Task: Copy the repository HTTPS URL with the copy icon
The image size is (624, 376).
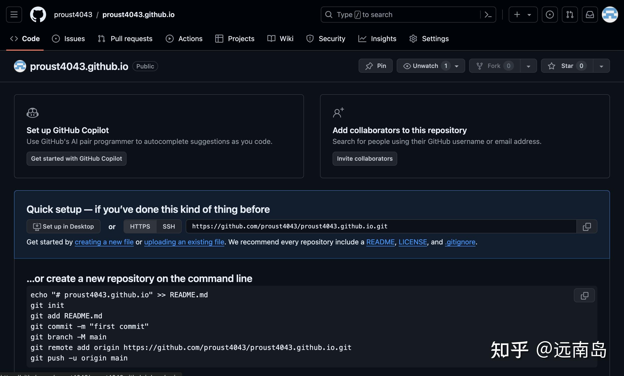Action: point(586,226)
